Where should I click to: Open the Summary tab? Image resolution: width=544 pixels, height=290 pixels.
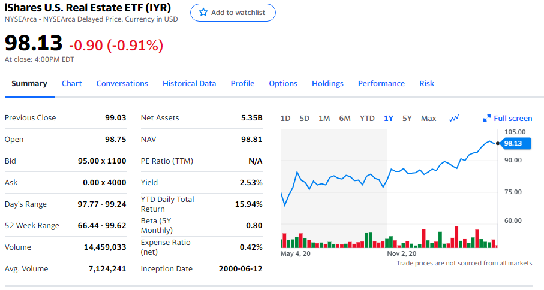[29, 83]
